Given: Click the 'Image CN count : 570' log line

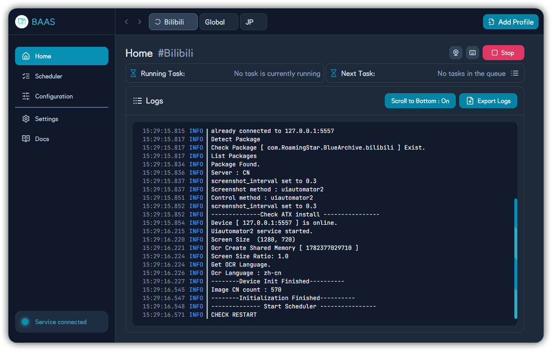Looking at the screenshot, I should click(x=246, y=290).
